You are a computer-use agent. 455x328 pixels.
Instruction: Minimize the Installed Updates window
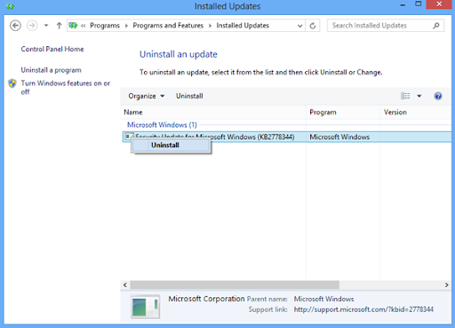coord(403,5)
